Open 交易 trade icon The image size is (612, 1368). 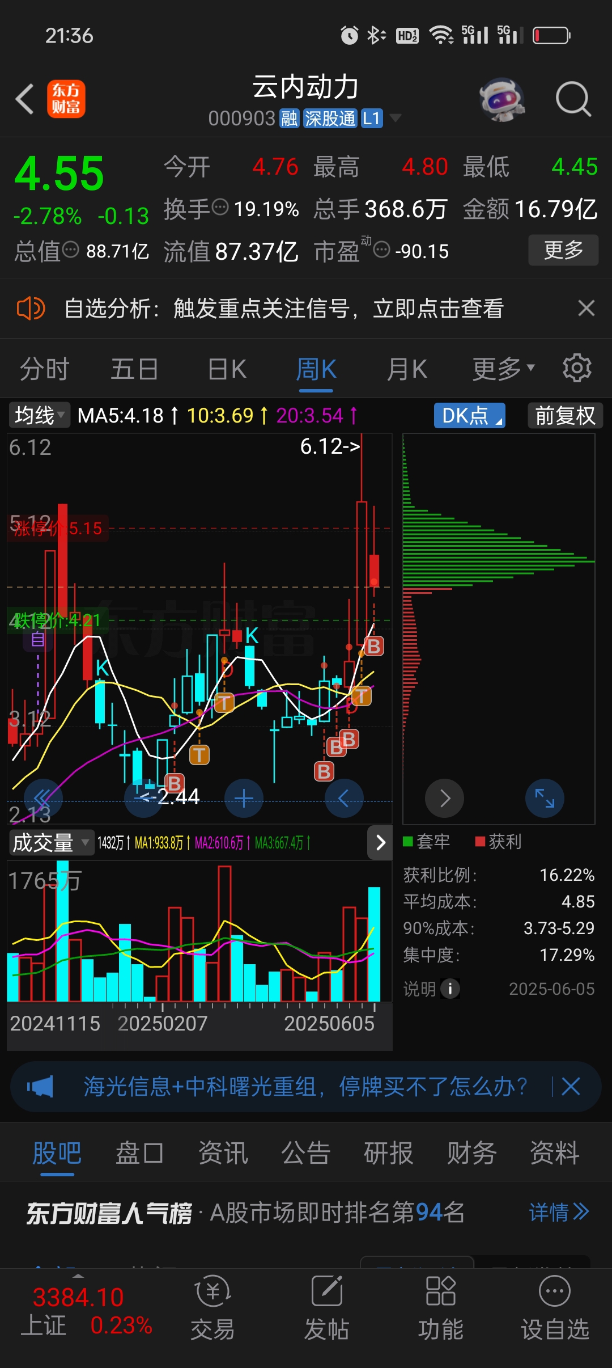click(212, 1308)
